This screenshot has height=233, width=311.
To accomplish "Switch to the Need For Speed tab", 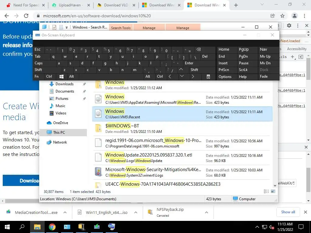I will pos(26,5).
